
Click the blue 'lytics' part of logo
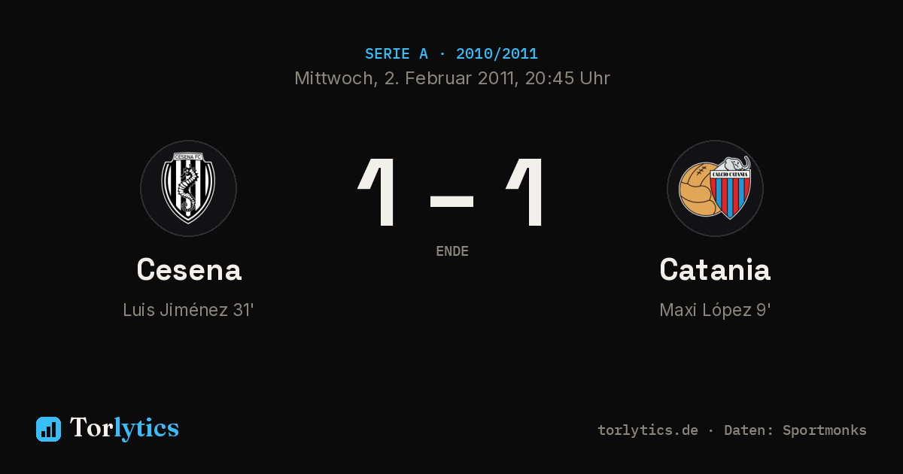tap(146, 428)
